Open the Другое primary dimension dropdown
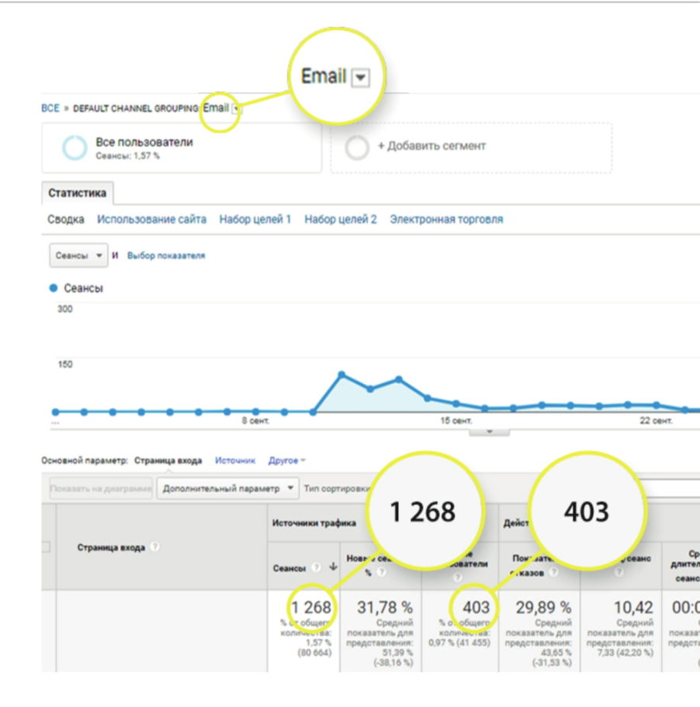This screenshot has height=707, width=700. pos(287,461)
